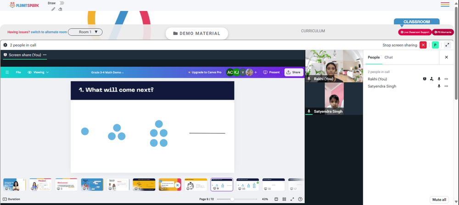
Task: Click Grade 3-4 Math Demo title
Action: point(107,72)
